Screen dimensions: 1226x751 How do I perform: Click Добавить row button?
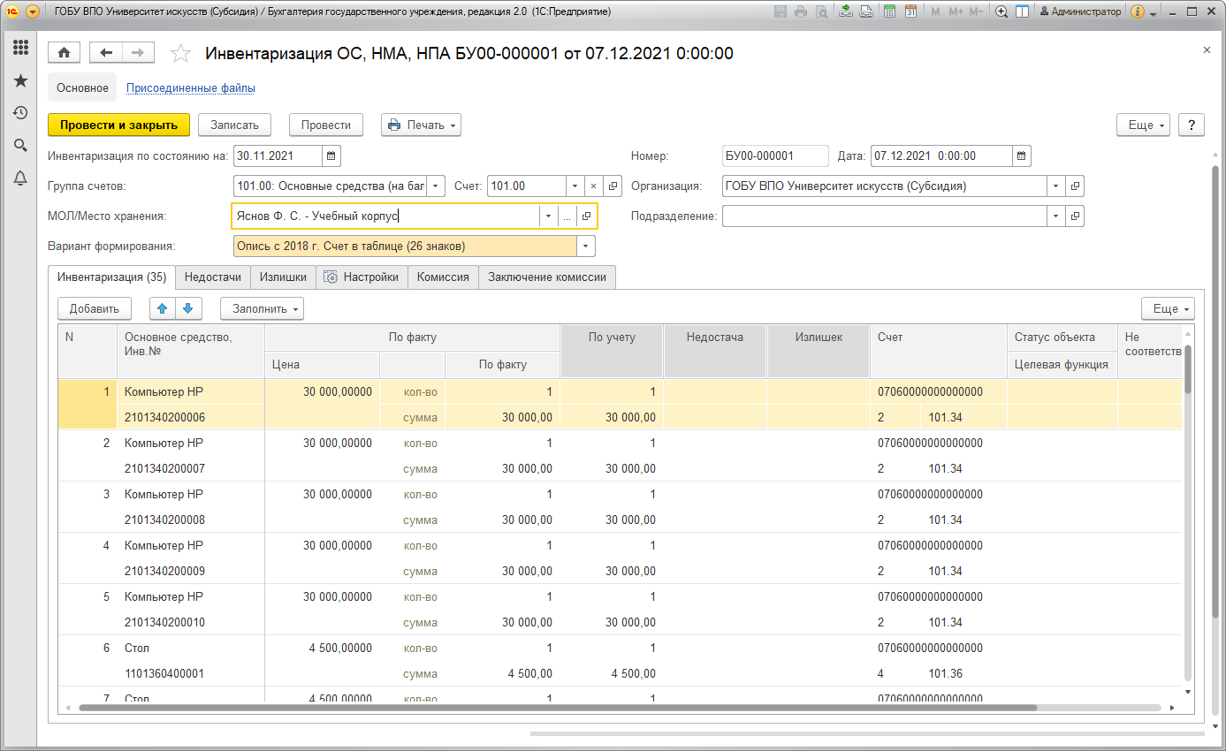[x=95, y=308]
